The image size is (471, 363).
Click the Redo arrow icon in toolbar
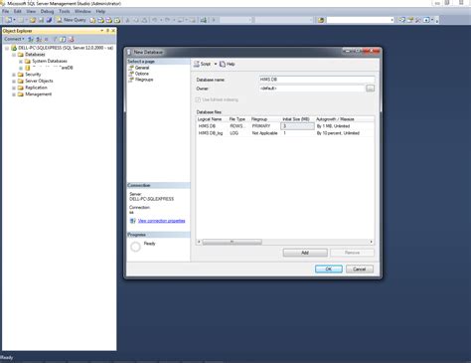click(167, 20)
